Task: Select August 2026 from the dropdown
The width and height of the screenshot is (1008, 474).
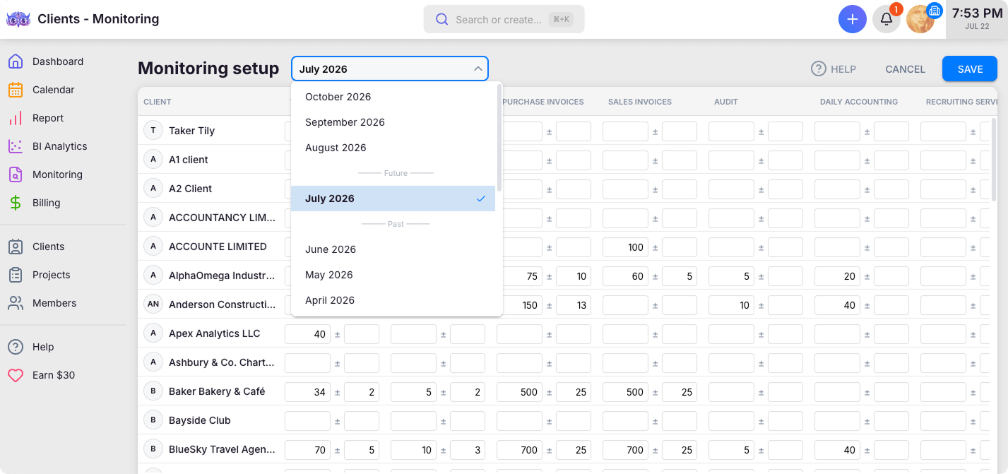Action: (x=393, y=148)
